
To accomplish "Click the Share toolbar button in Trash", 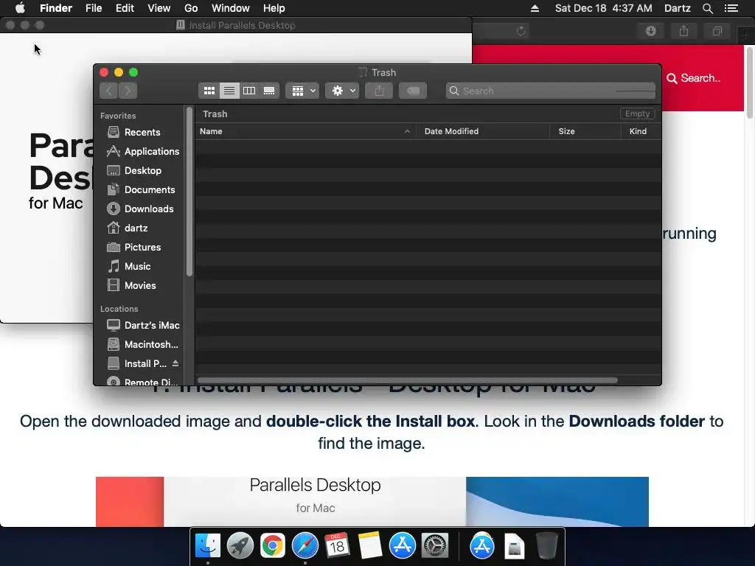I will (x=379, y=91).
